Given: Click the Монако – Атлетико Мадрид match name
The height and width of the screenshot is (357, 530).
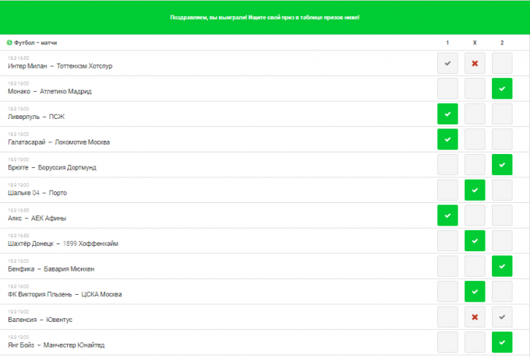Looking at the screenshot, I should pos(50,92).
